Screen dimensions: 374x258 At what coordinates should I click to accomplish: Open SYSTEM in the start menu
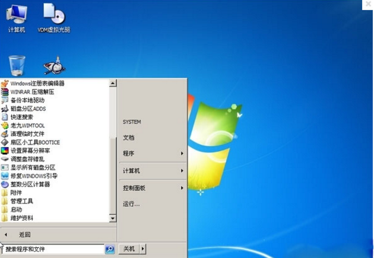click(x=132, y=122)
